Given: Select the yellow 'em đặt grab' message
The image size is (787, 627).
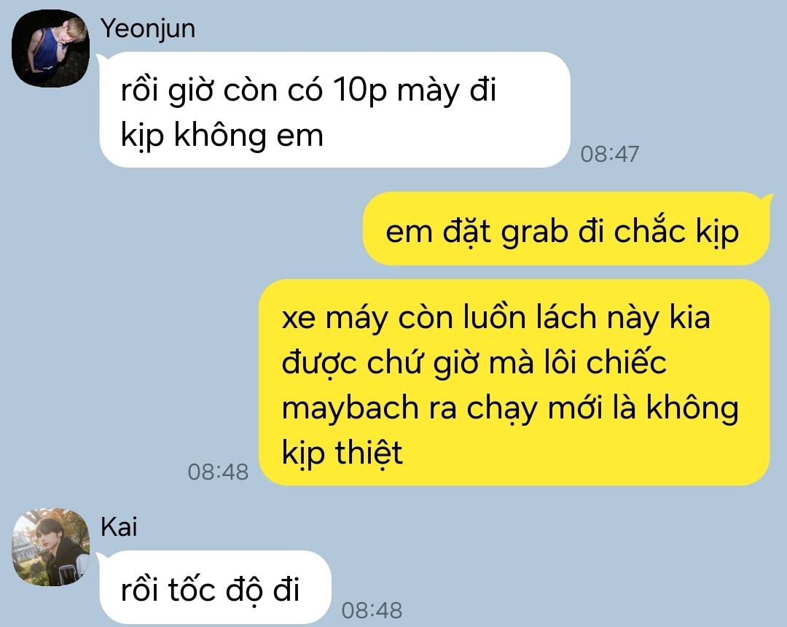Looking at the screenshot, I should pos(565,228).
